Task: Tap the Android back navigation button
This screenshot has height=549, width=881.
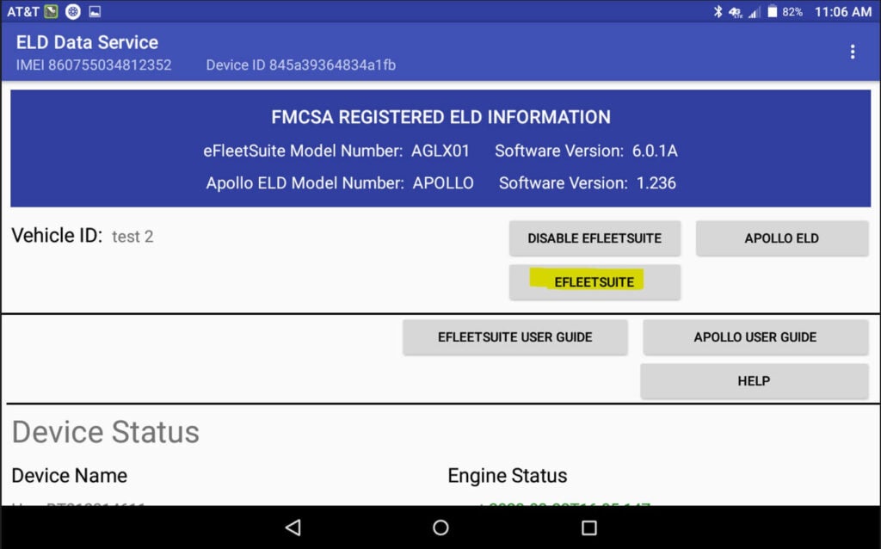Action: click(293, 527)
